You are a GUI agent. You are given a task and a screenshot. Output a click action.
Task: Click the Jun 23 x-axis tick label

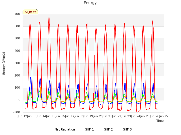click(x=126, y=116)
